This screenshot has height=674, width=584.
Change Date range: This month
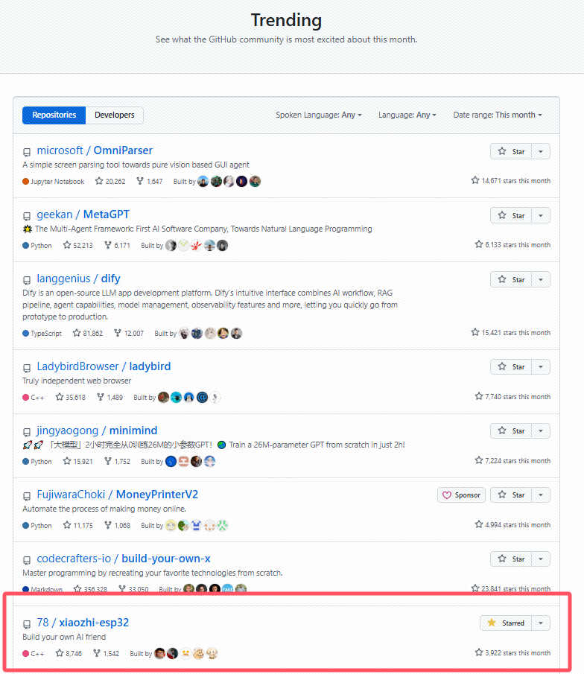pyautogui.click(x=498, y=115)
